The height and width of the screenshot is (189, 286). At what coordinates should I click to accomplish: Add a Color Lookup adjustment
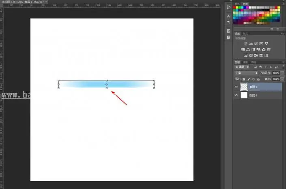269,49
